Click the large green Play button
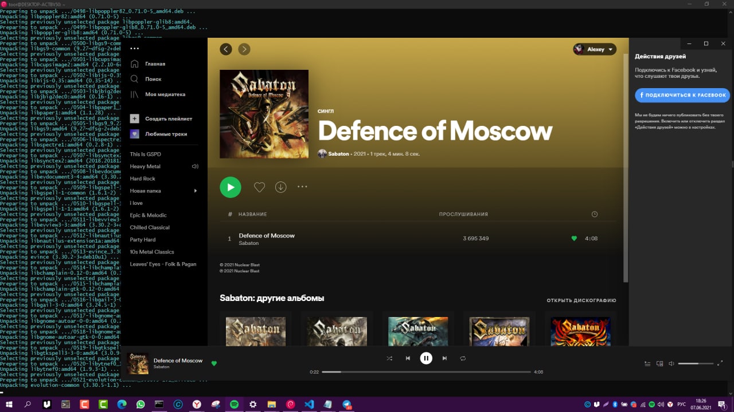 point(231,187)
